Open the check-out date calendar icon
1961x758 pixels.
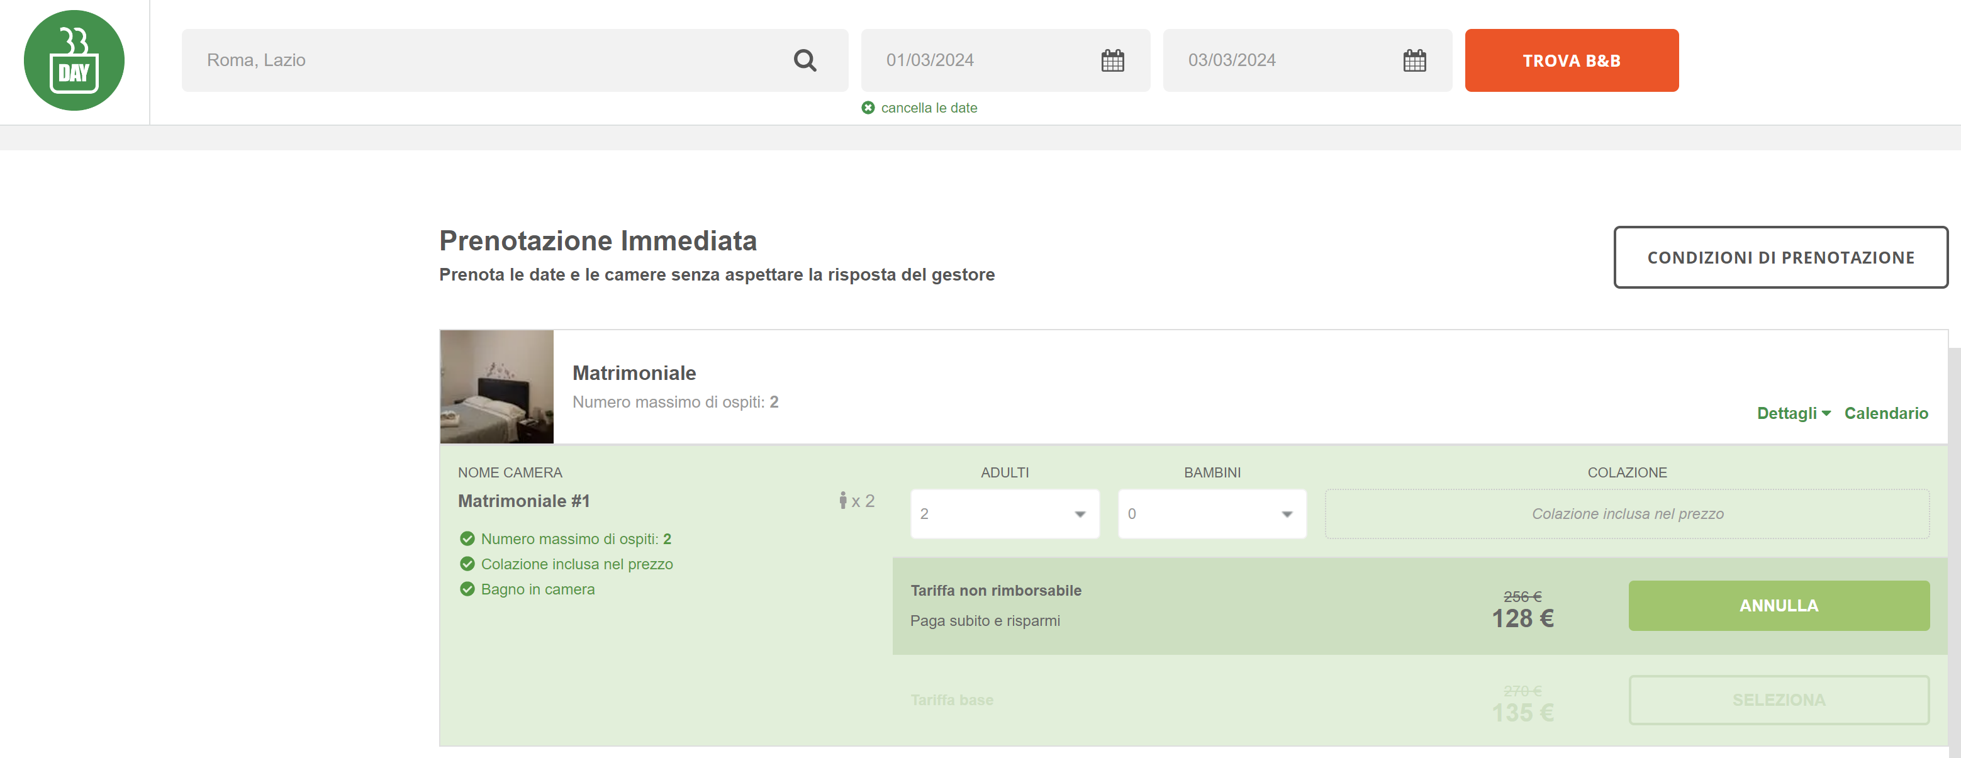(1414, 60)
